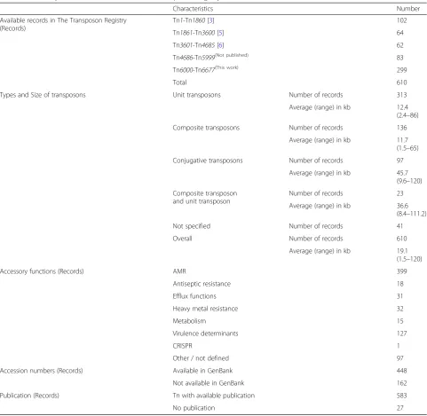The height and width of the screenshot is (416, 427).
Task: Click the value 83
Action: [x=400, y=58]
